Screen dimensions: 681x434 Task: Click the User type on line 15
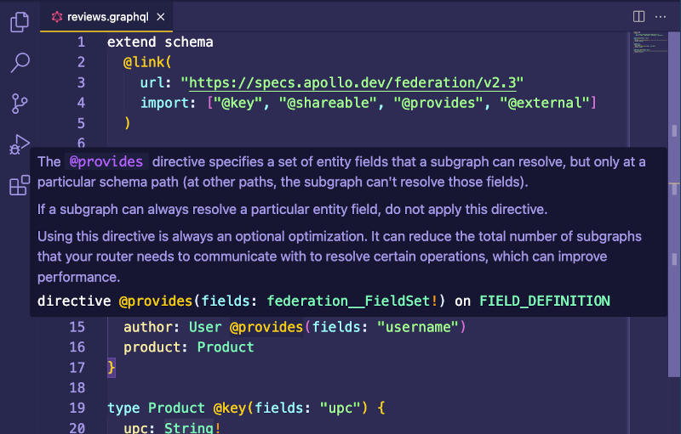(205, 327)
